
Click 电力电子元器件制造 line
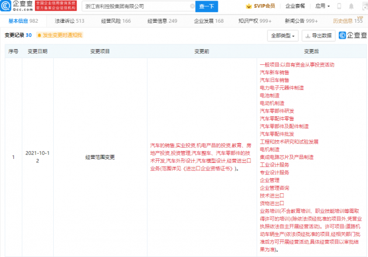282,88
